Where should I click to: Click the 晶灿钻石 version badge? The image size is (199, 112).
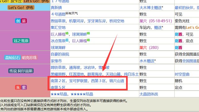[x=12, y=58]
